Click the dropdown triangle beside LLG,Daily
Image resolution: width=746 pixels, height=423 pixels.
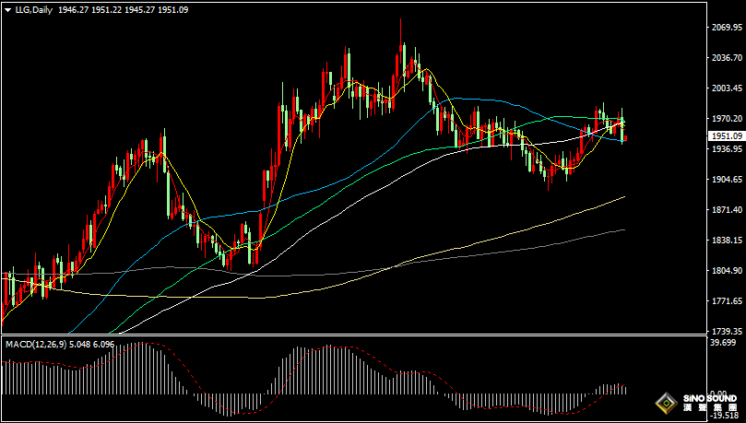[x=6, y=8]
